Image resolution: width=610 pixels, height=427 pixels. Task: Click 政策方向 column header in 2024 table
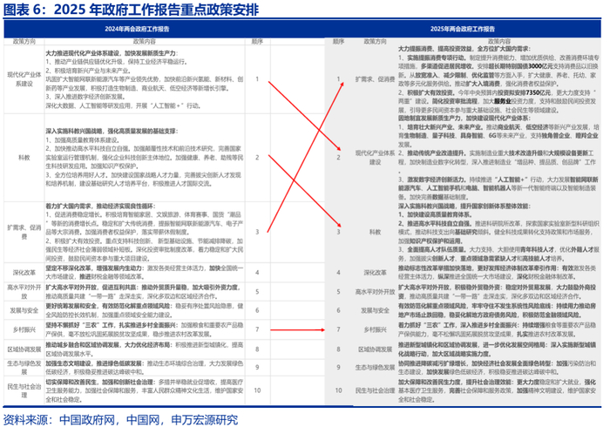[24, 42]
